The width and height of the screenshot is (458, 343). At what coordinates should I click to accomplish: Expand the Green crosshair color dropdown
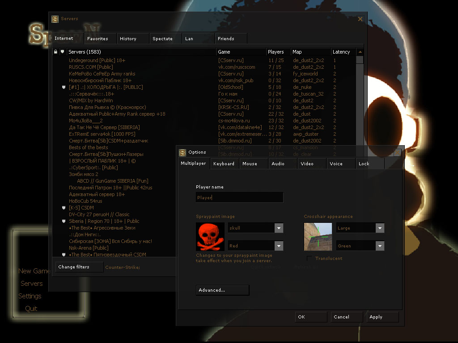[380, 246]
